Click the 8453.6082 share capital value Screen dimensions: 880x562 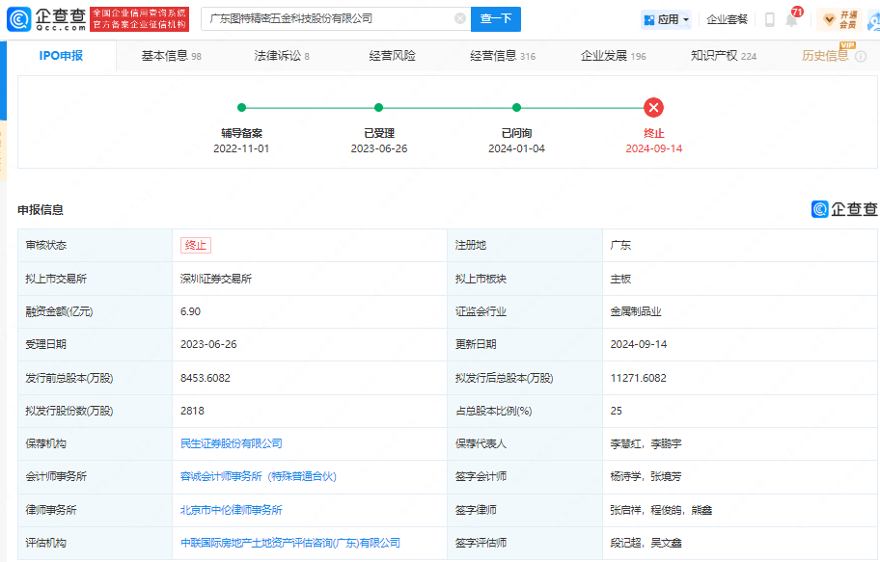tap(205, 378)
